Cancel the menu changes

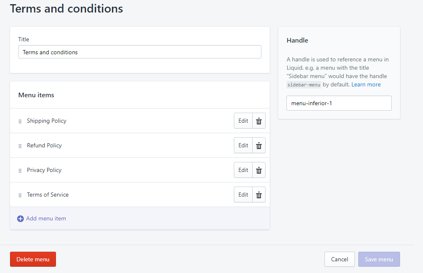coord(339,259)
